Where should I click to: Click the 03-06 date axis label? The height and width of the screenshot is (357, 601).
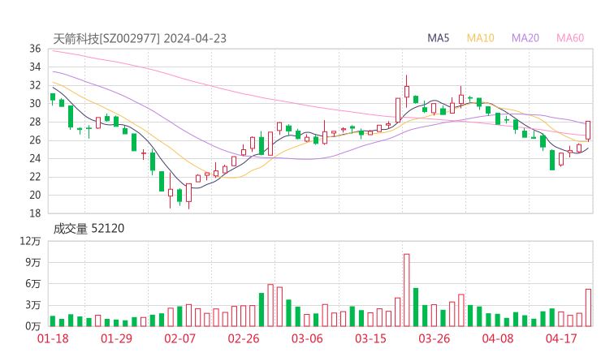point(307,338)
